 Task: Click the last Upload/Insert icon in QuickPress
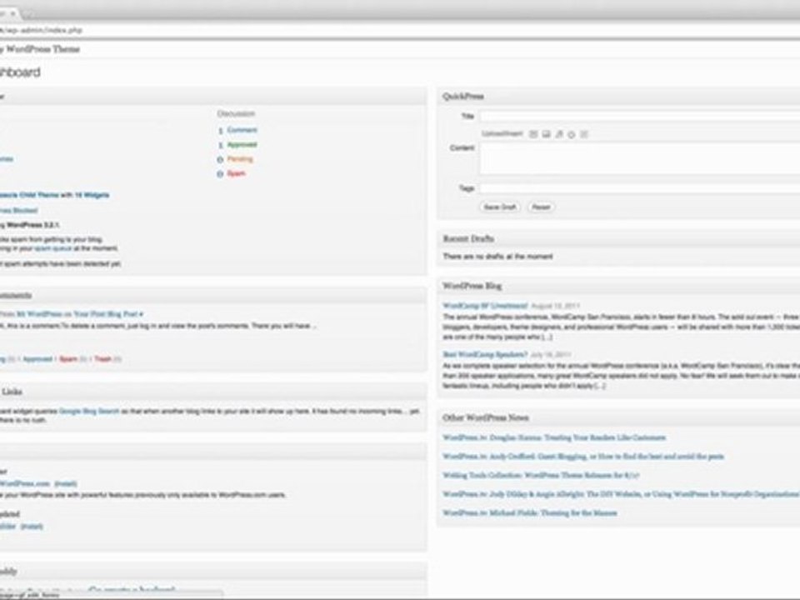tap(584, 134)
